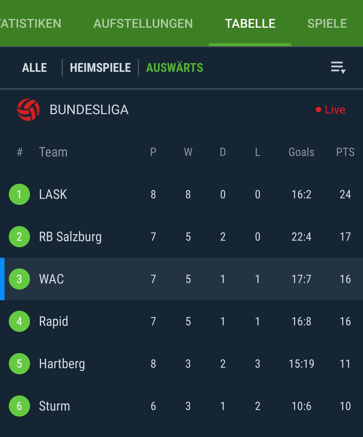
Task: Select the AUSWÄRTS filter
Action: pos(175,68)
